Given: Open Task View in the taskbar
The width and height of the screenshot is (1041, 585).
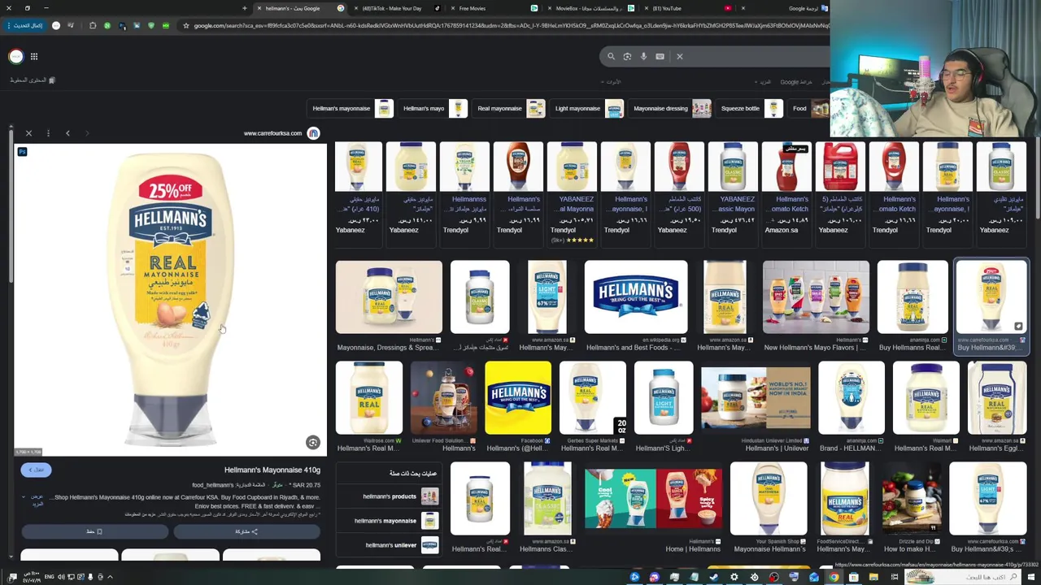Looking at the screenshot, I should [x=894, y=577].
